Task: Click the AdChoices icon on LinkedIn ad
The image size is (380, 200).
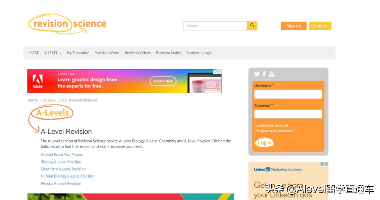Action: click(x=322, y=164)
